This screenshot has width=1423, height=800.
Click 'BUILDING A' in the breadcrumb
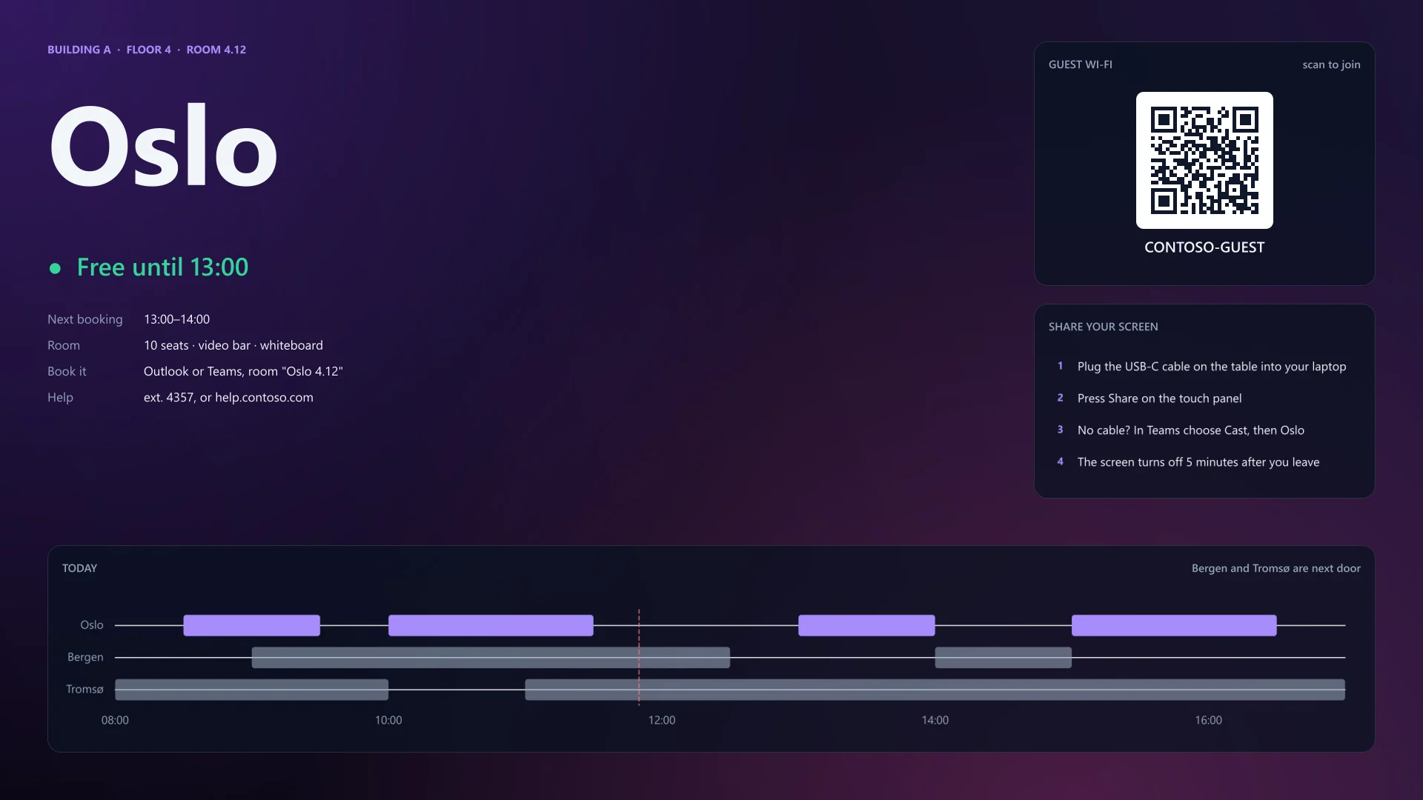tap(79, 50)
